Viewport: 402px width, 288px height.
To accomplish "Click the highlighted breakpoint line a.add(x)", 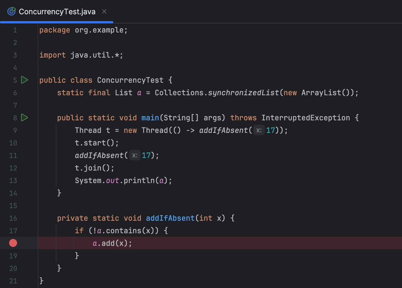I will 112,243.
